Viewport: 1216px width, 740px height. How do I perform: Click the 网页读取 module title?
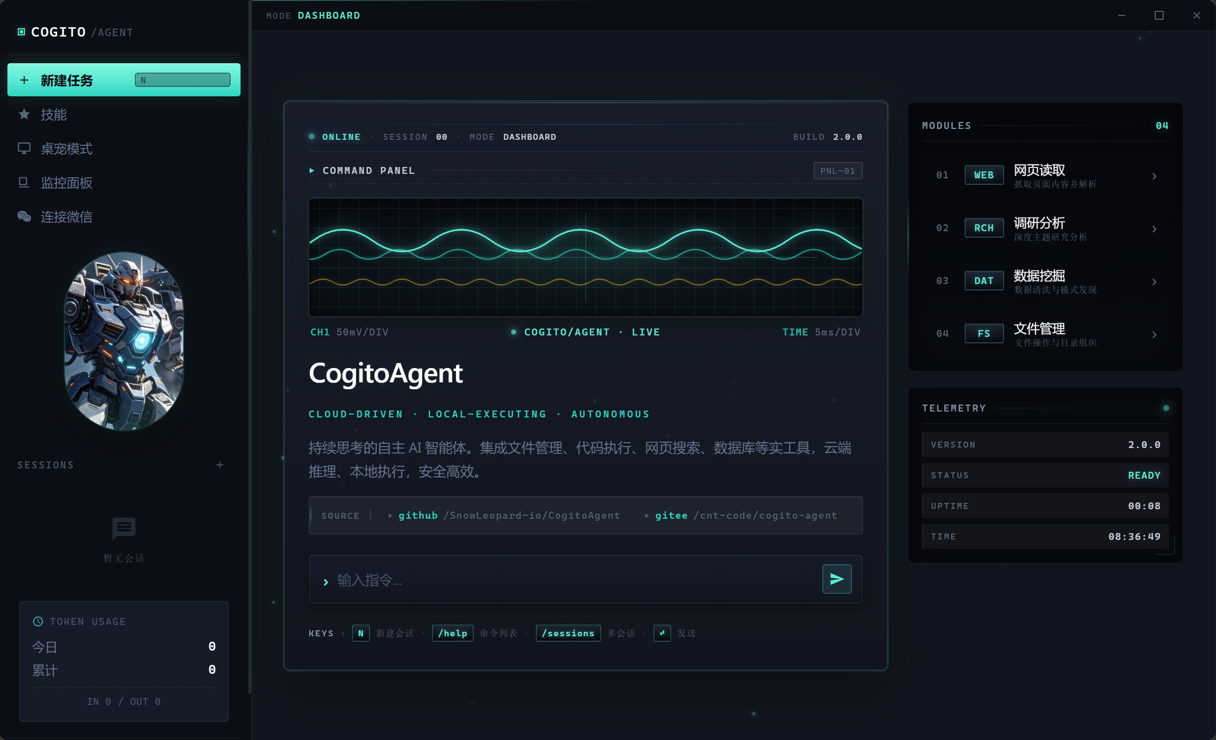1039,170
